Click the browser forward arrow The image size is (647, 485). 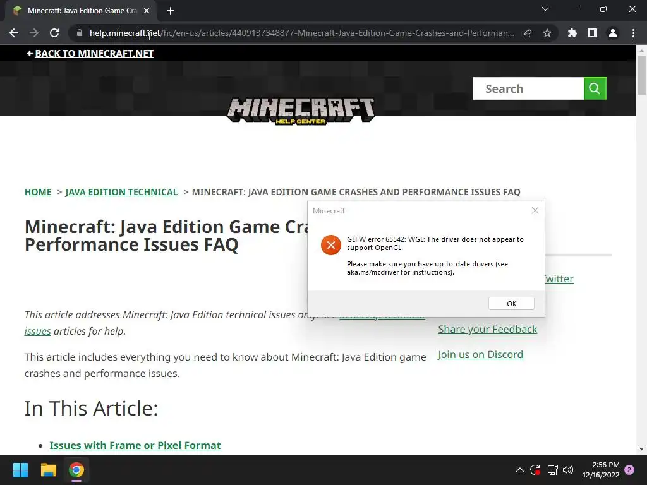click(x=34, y=33)
